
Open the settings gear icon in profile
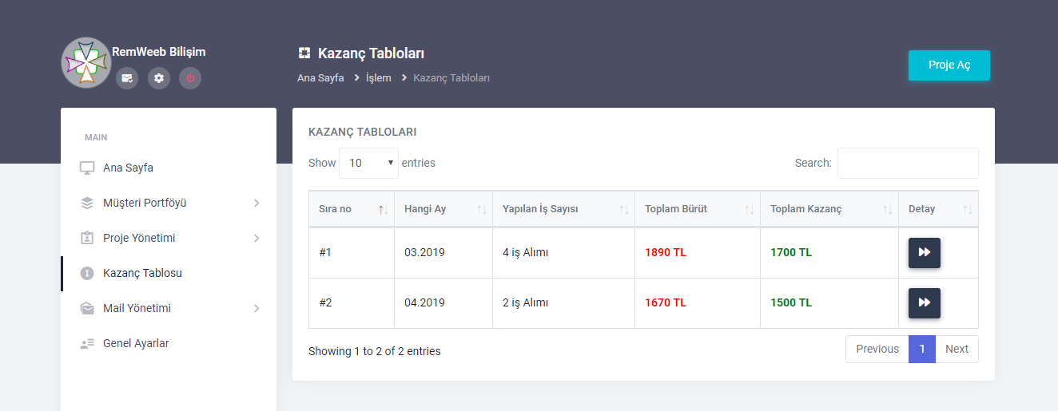tap(159, 78)
